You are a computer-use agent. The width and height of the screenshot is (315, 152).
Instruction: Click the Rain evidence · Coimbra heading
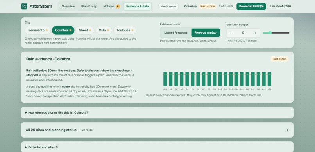coord(48,59)
